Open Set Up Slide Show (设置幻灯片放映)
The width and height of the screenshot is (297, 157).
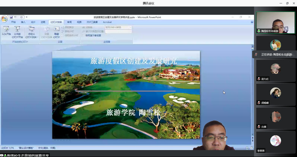point(47,31)
